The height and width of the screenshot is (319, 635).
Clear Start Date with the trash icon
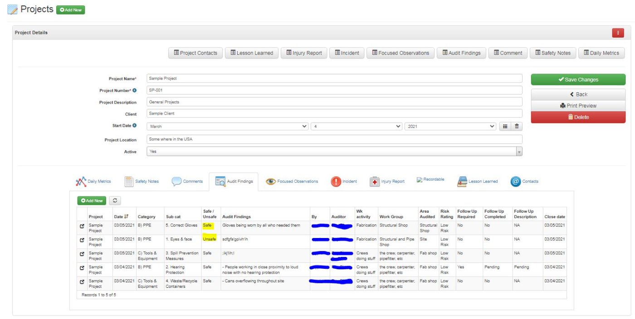tap(517, 127)
